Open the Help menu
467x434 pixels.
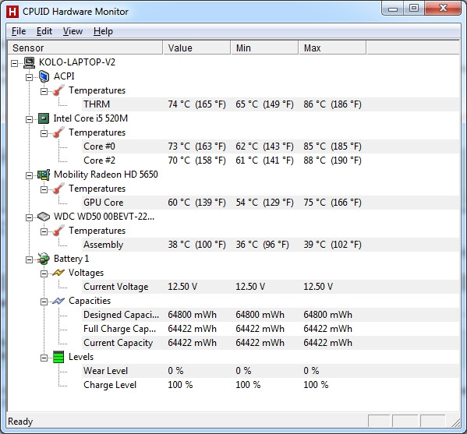[103, 31]
